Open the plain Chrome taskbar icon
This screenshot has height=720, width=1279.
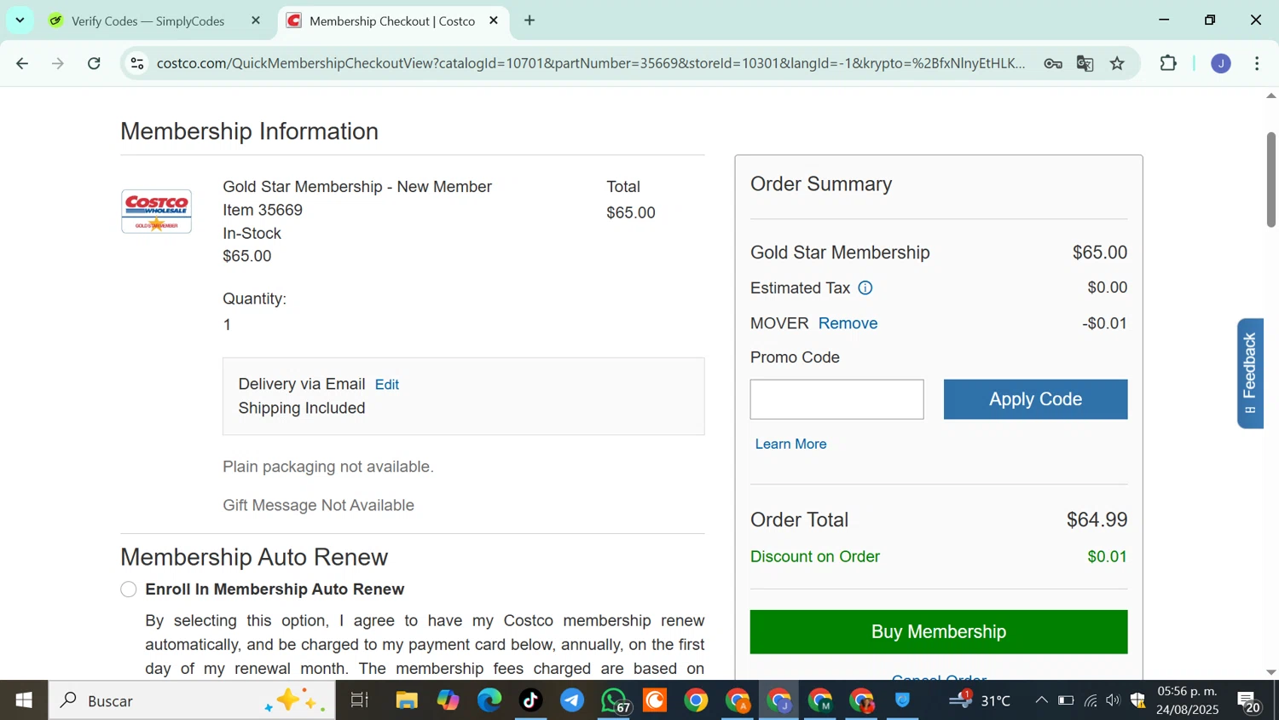point(696,700)
